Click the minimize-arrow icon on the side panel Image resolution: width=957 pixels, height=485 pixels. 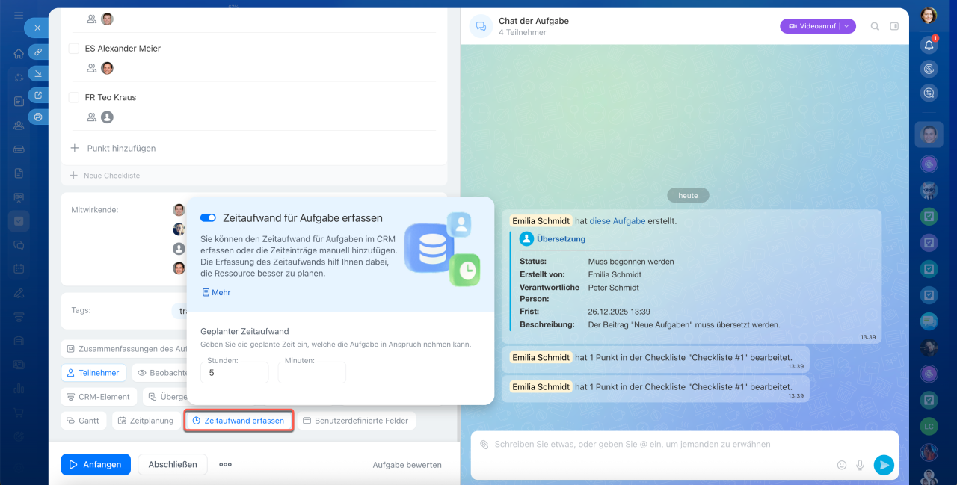38,73
